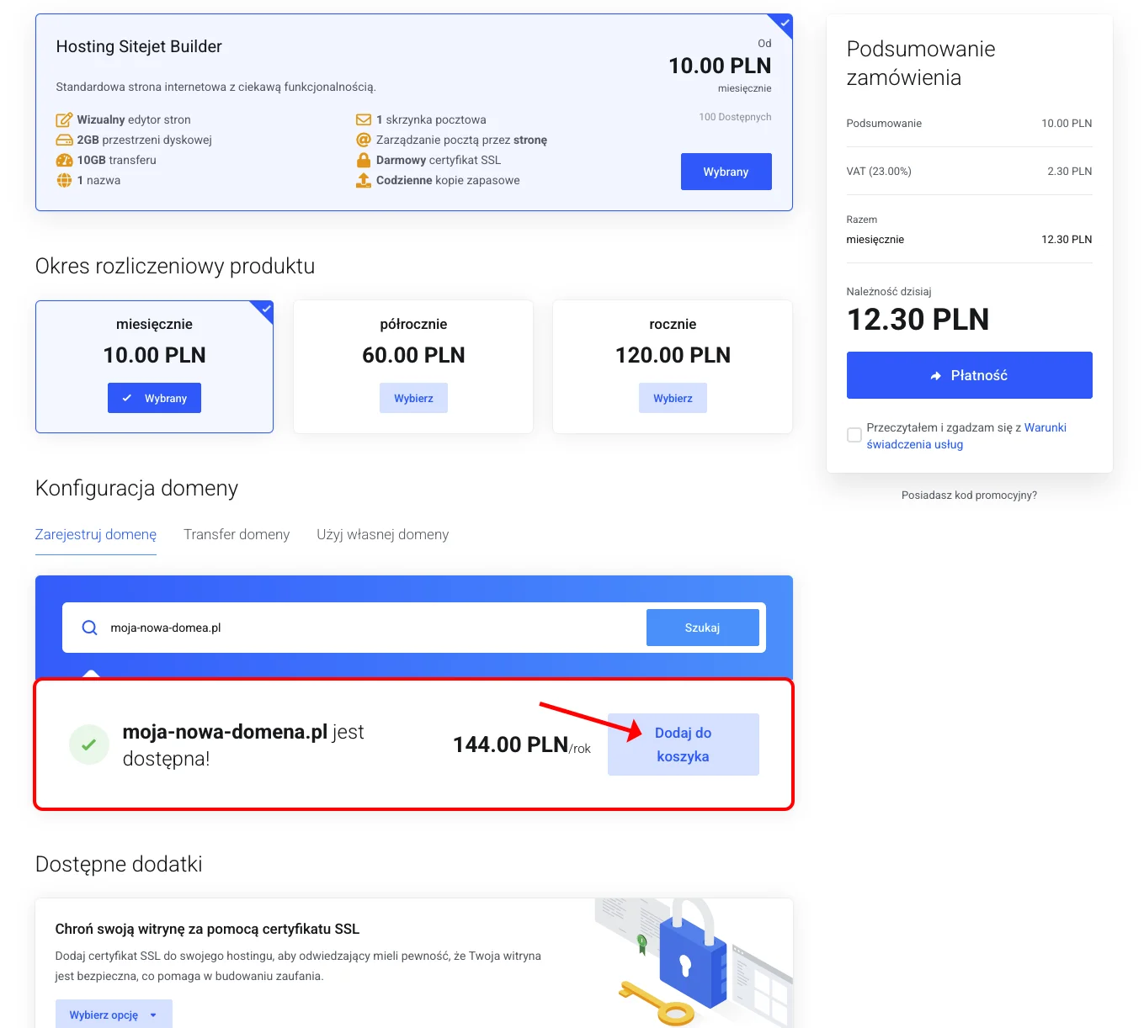Click the daily backups upload icon

[364, 180]
